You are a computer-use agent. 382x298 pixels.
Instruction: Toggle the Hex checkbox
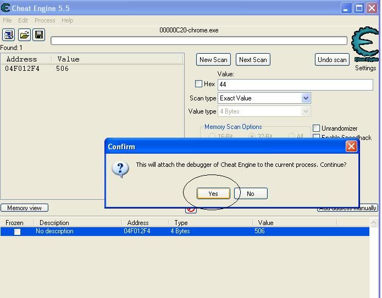point(198,84)
